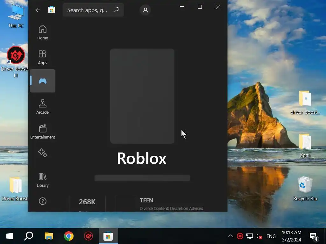Go back using the Store back arrow
Image resolution: width=326 pixels, height=244 pixels.
tap(38, 10)
